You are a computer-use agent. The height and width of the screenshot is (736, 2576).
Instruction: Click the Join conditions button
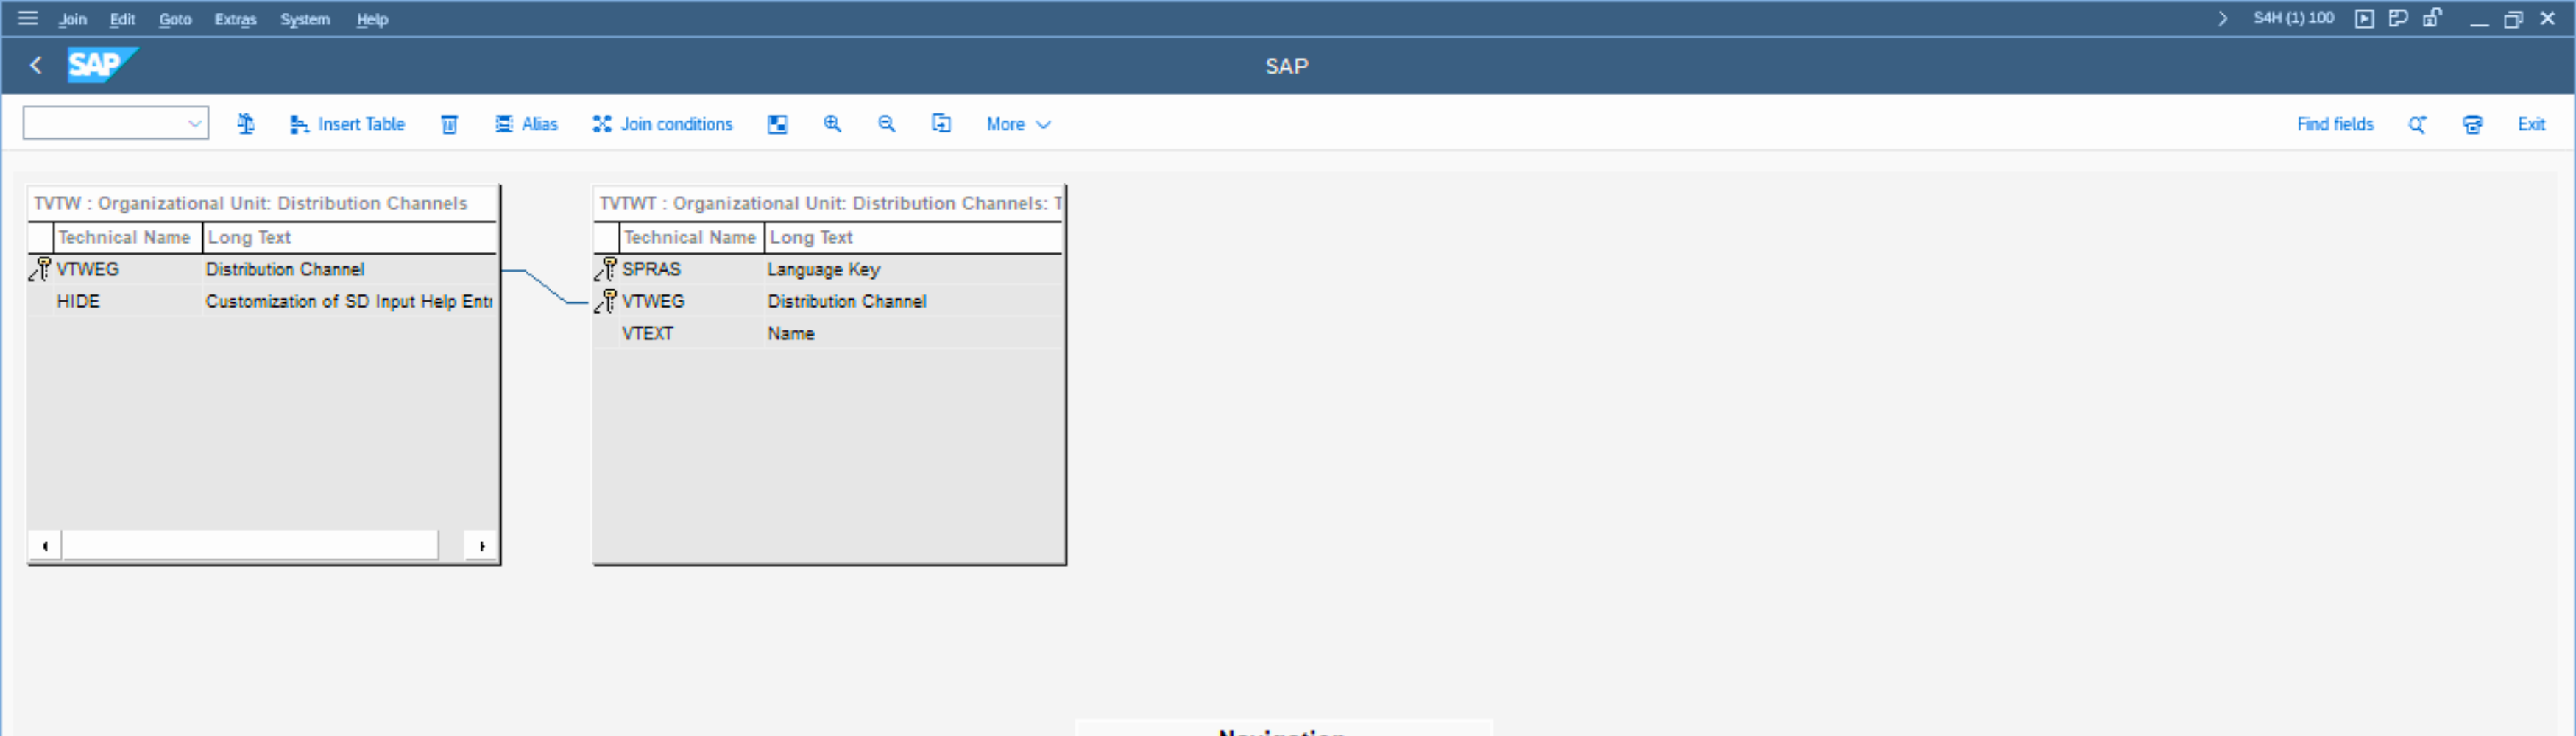click(663, 124)
